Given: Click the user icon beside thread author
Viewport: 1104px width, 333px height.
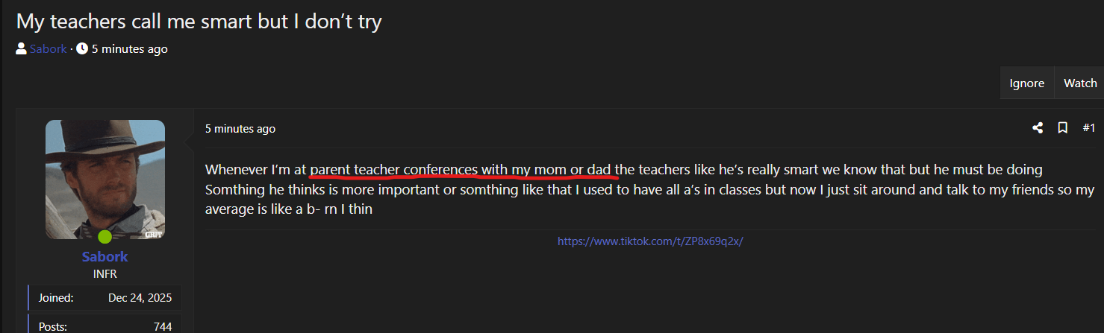Looking at the screenshot, I should pos(22,49).
